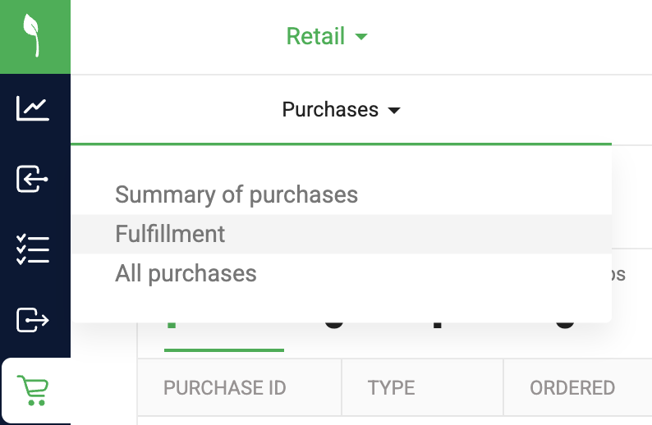652x425 pixels.
Task: Collapse the Purchases dropdown arrow
Action: tap(394, 111)
